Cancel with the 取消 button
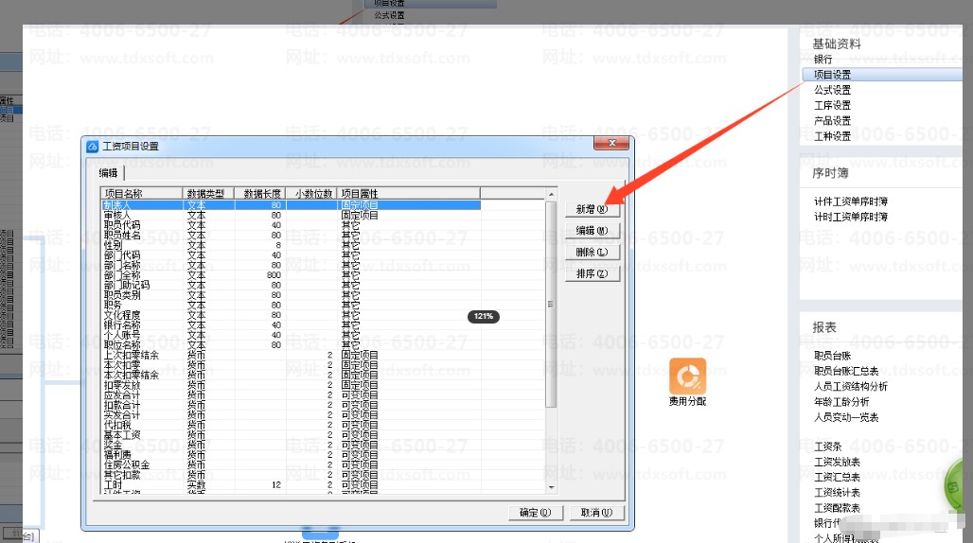Screen dimensions: 973x543 pyautogui.click(x=595, y=513)
